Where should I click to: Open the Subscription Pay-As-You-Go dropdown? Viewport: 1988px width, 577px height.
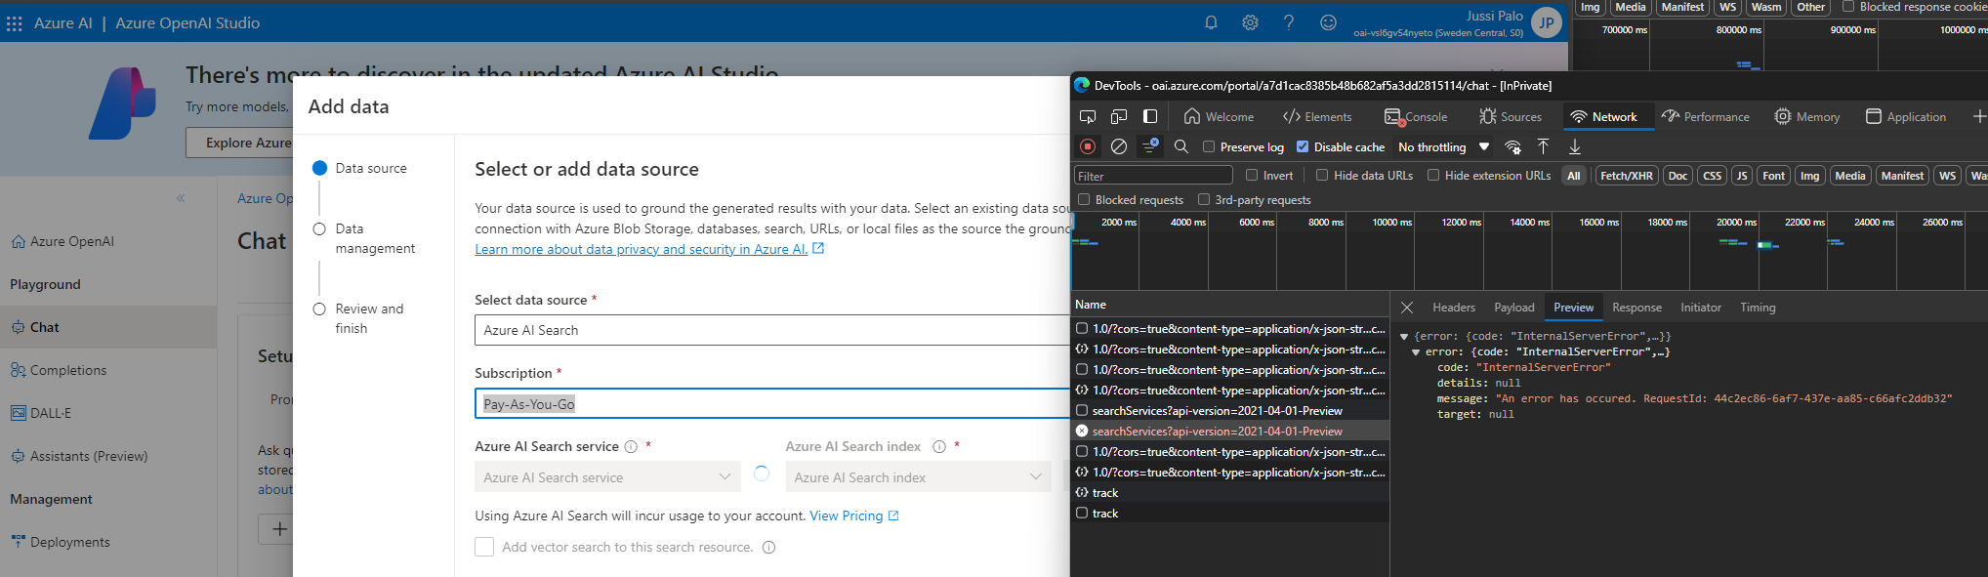[x=772, y=403]
